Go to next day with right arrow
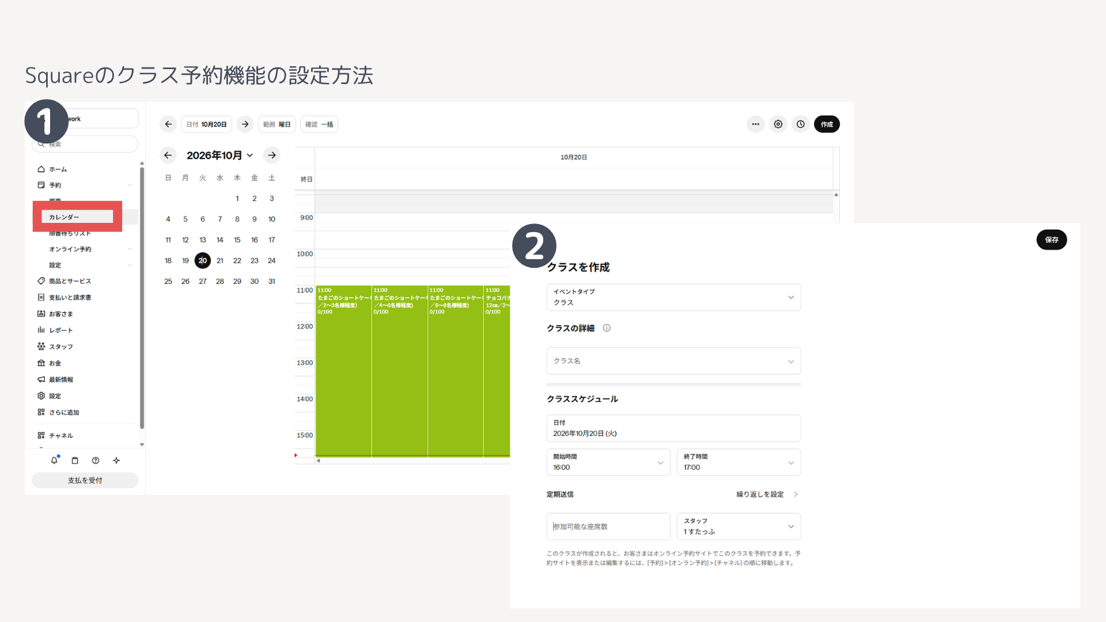1106x622 pixels. click(245, 124)
